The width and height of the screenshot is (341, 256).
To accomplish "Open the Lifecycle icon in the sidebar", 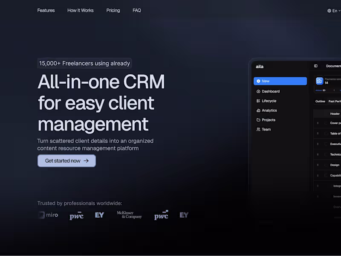I will pyautogui.click(x=258, y=101).
